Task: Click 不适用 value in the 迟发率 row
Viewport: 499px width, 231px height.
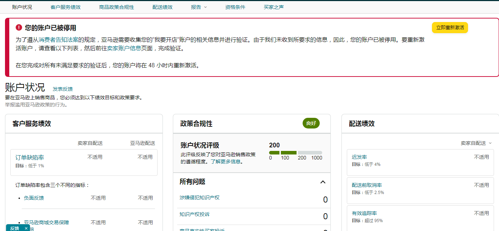Action: pyautogui.click(x=482, y=157)
